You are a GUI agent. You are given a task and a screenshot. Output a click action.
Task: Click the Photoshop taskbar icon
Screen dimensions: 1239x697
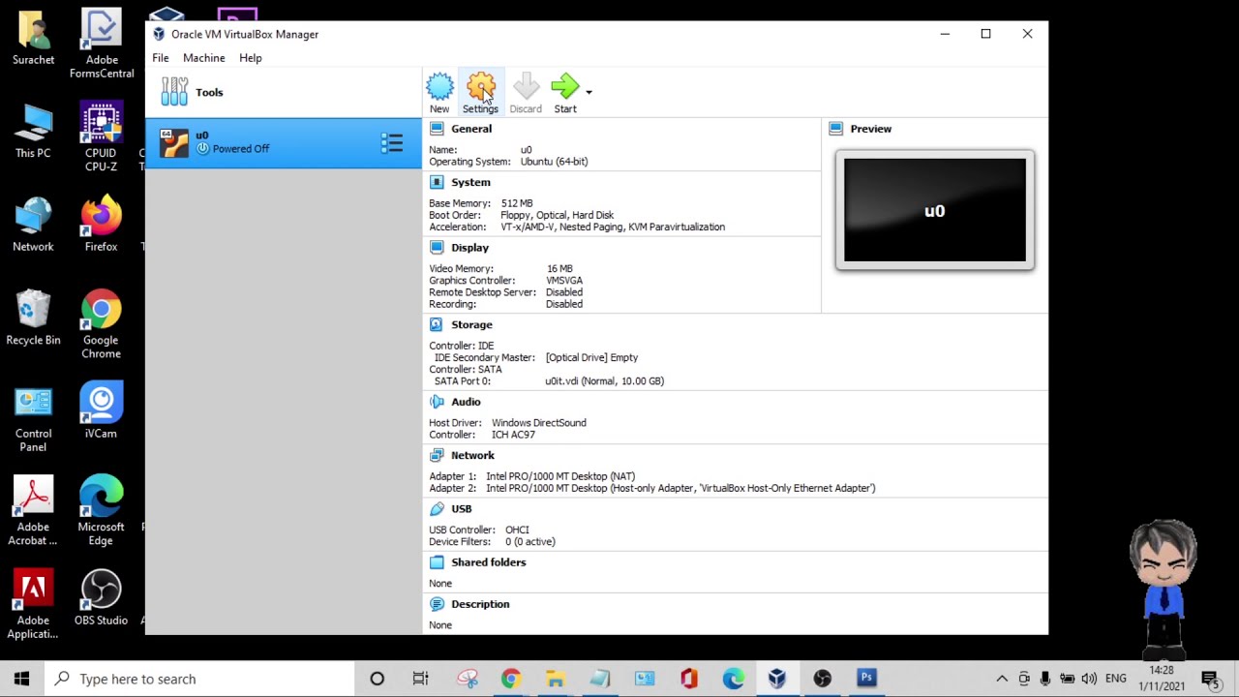click(866, 679)
